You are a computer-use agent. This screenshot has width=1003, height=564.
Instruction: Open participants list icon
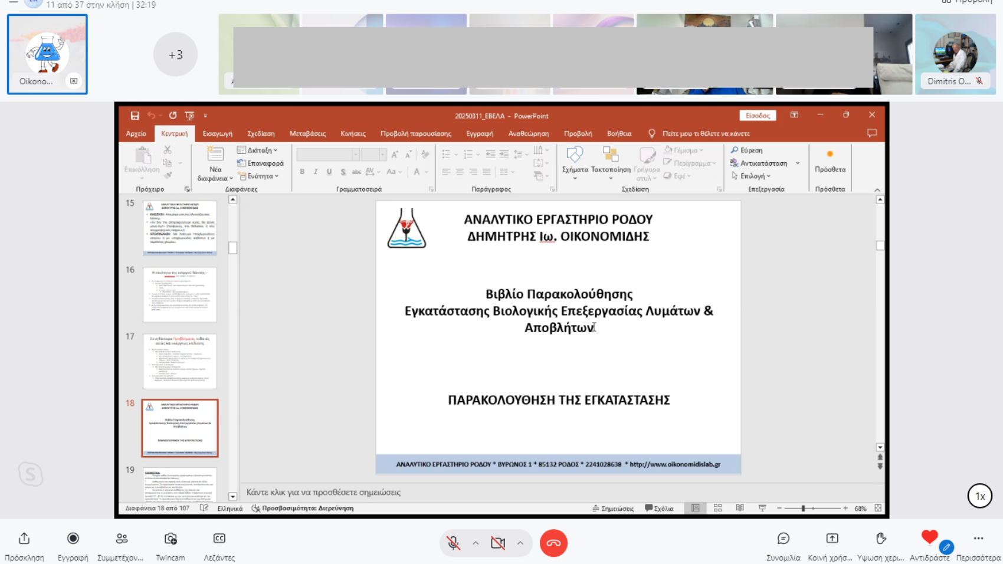click(x=122, y=538)
